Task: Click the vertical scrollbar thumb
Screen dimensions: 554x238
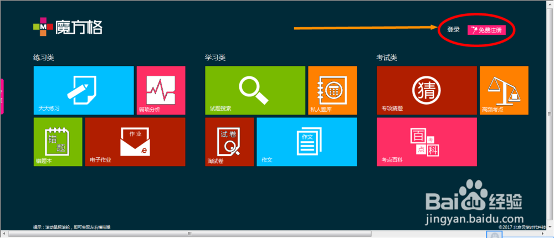Action: point(550,113)
